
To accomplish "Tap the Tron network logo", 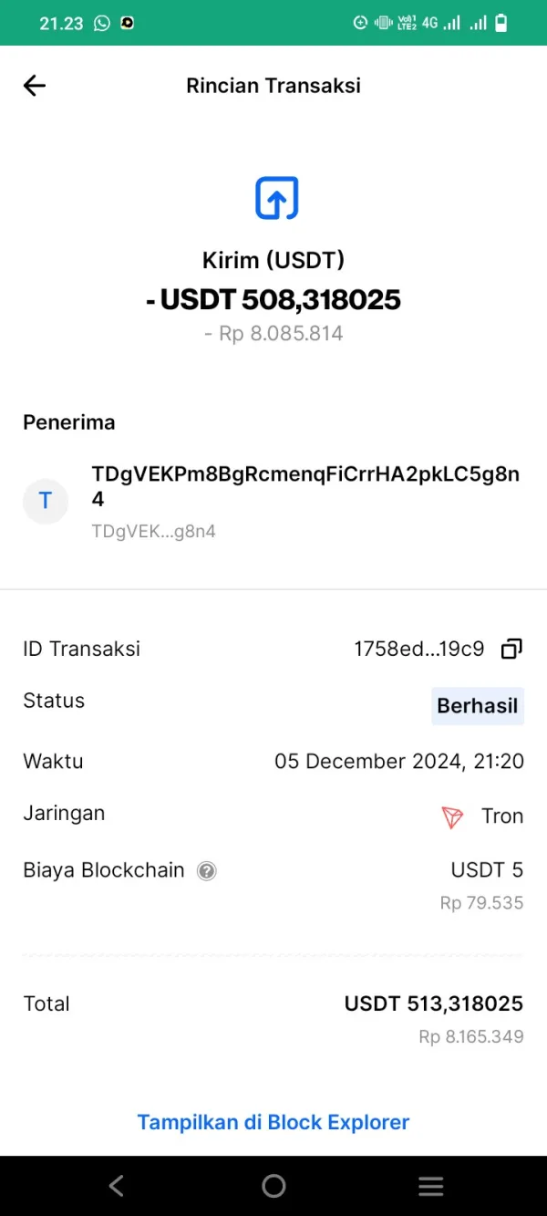I will 452,816.
